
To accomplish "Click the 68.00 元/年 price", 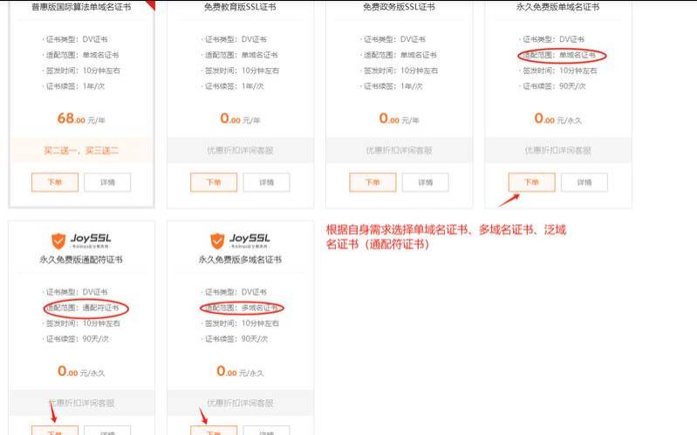I will click(x=81, y=119).
